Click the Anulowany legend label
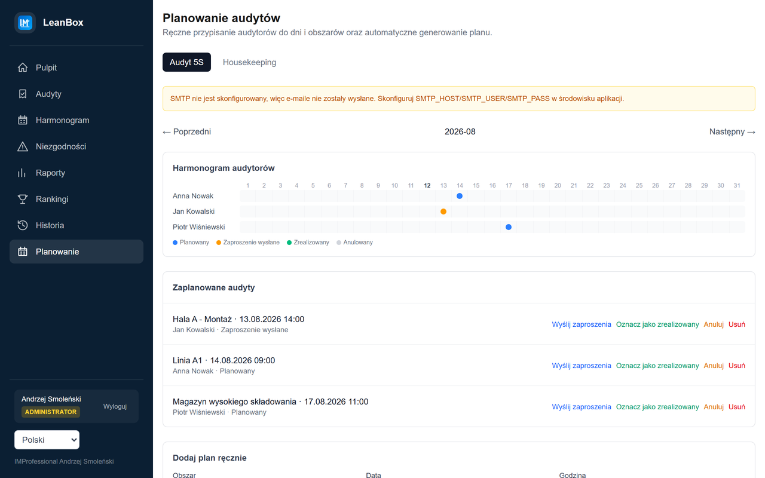Image resolution: width=765 pixels, height=478 pixels. [358, 243]
